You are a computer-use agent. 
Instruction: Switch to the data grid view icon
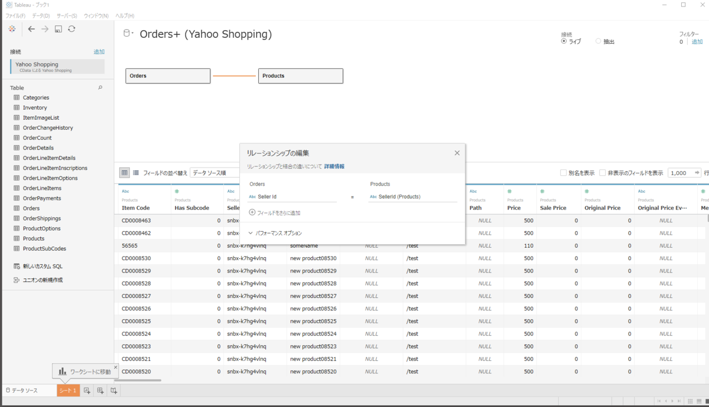[x=125, y=173]
